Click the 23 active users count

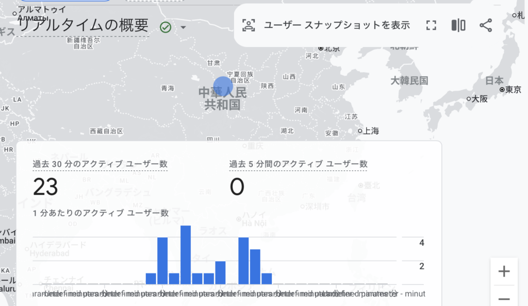tap(45, 187)
